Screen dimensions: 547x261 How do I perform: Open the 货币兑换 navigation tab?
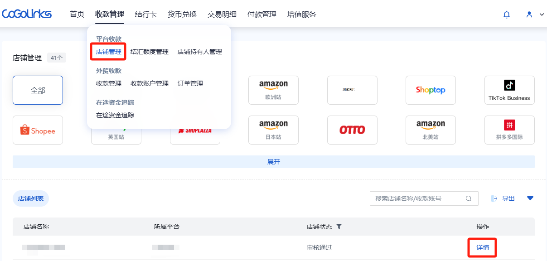pyautogui.click(x=182, y=14)
